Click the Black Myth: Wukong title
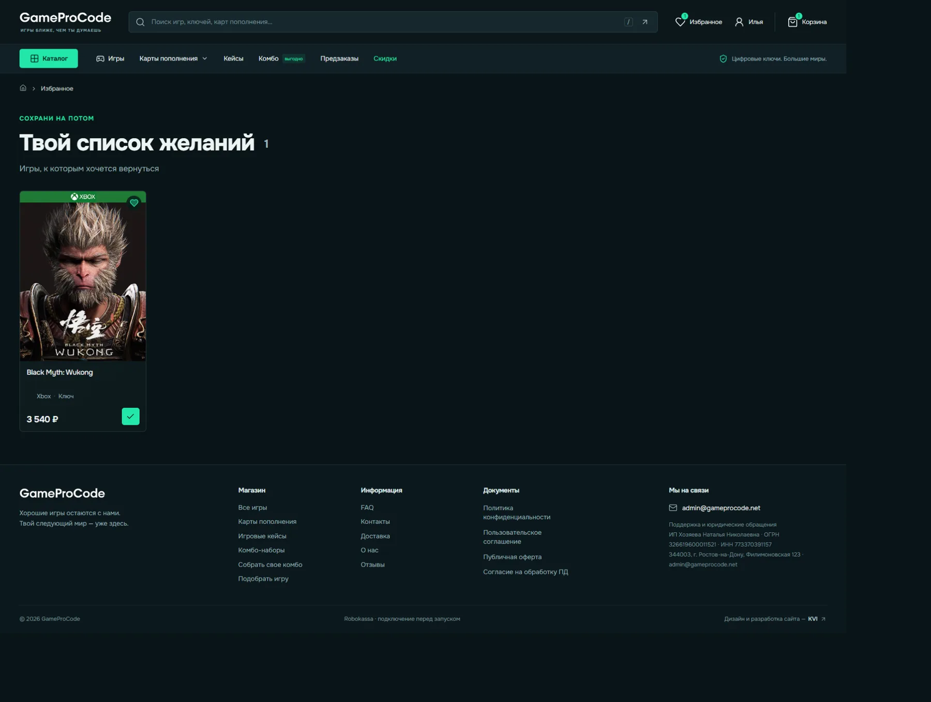The image size is (931, 702). [59, 372]
